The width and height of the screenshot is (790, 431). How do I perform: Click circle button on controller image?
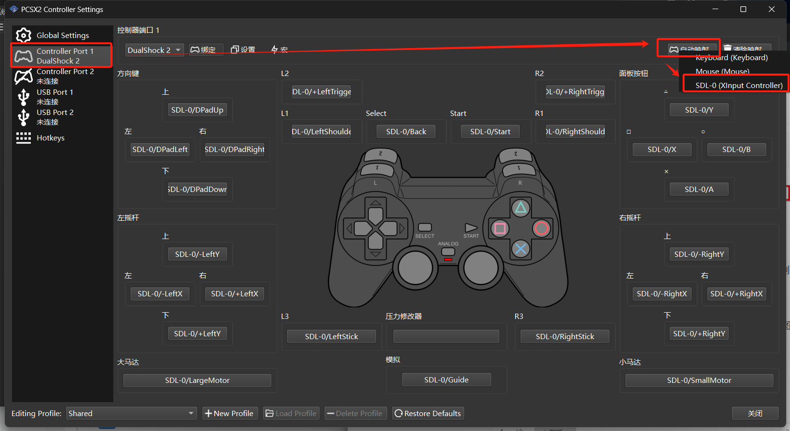coord(542,228)
